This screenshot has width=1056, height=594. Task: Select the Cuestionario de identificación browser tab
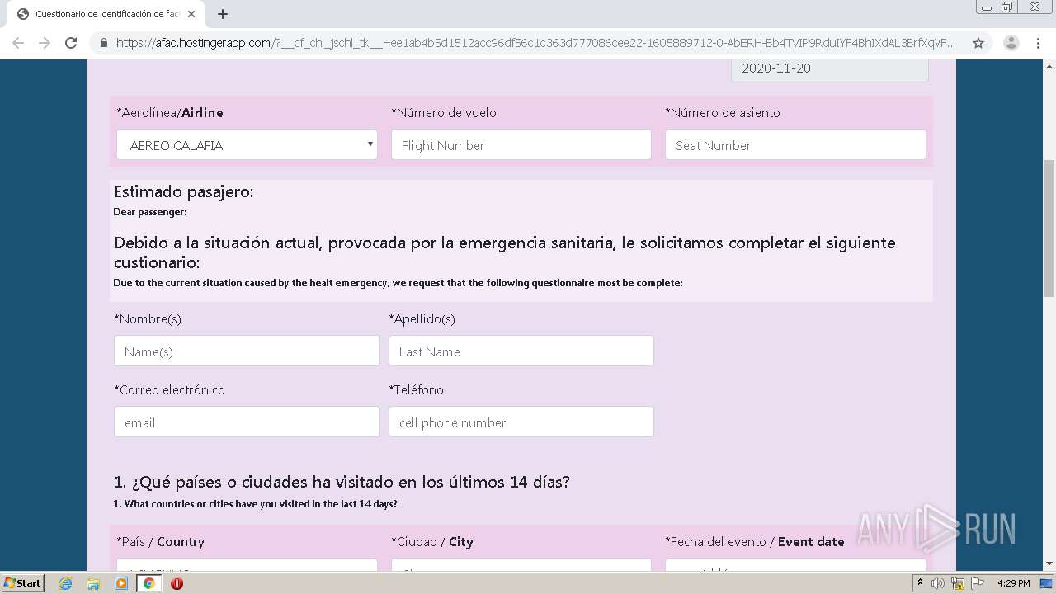pyautogui.click(x=106, y=14)
